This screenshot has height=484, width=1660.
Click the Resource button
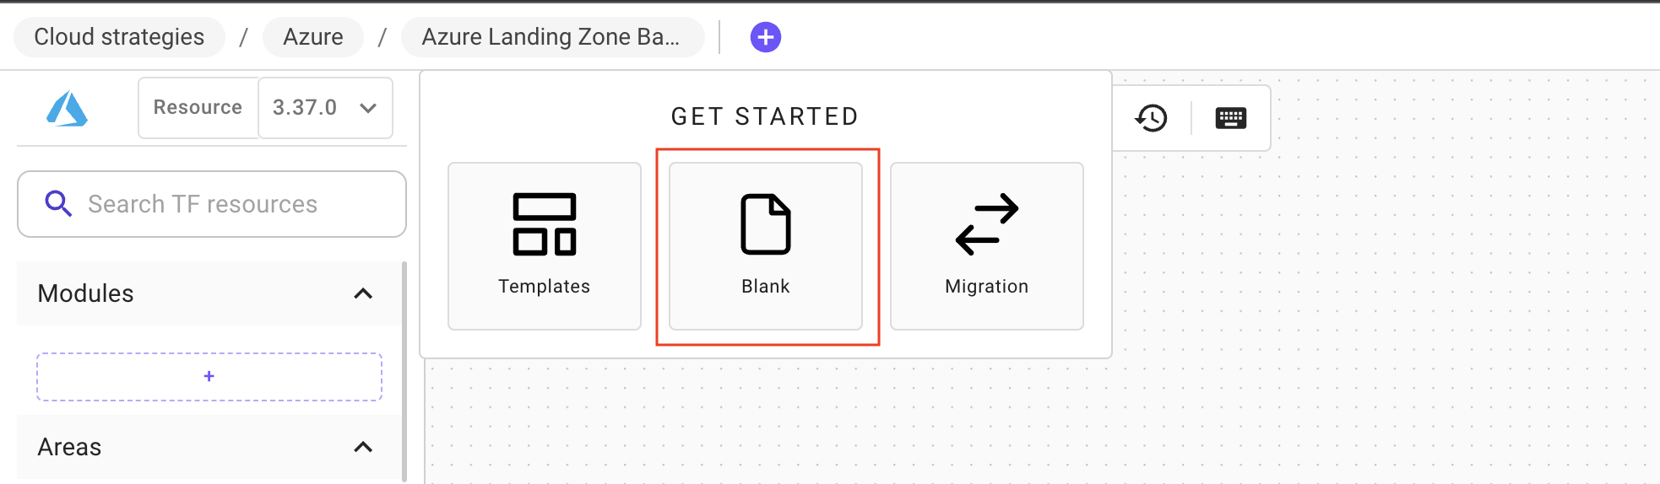click(x=198, y=108)
